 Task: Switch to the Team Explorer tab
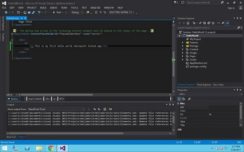[204, 85]
